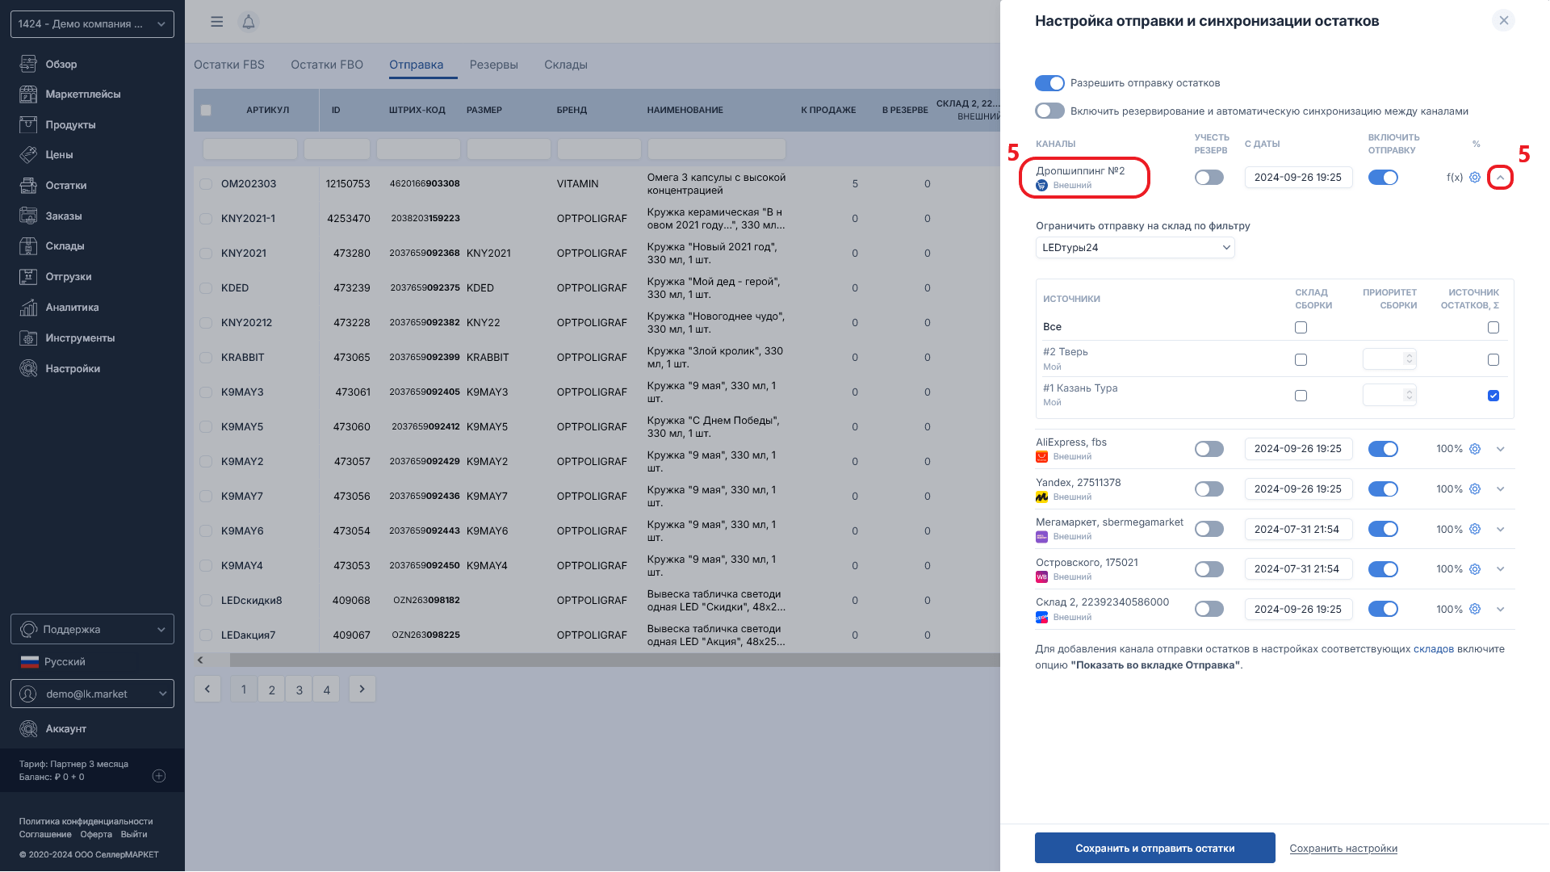Click the date field for Дропшиппинг №2

pos(1298,178)
